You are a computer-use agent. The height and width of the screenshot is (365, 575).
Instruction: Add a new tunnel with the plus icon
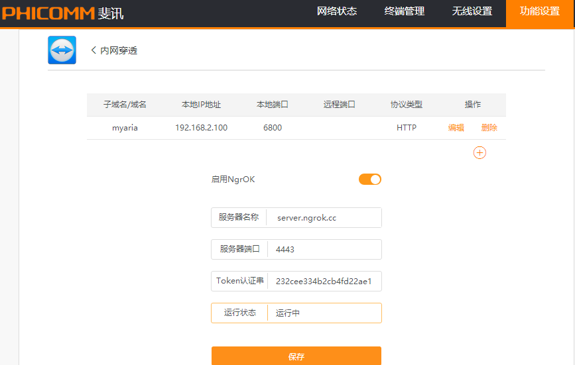479,152
